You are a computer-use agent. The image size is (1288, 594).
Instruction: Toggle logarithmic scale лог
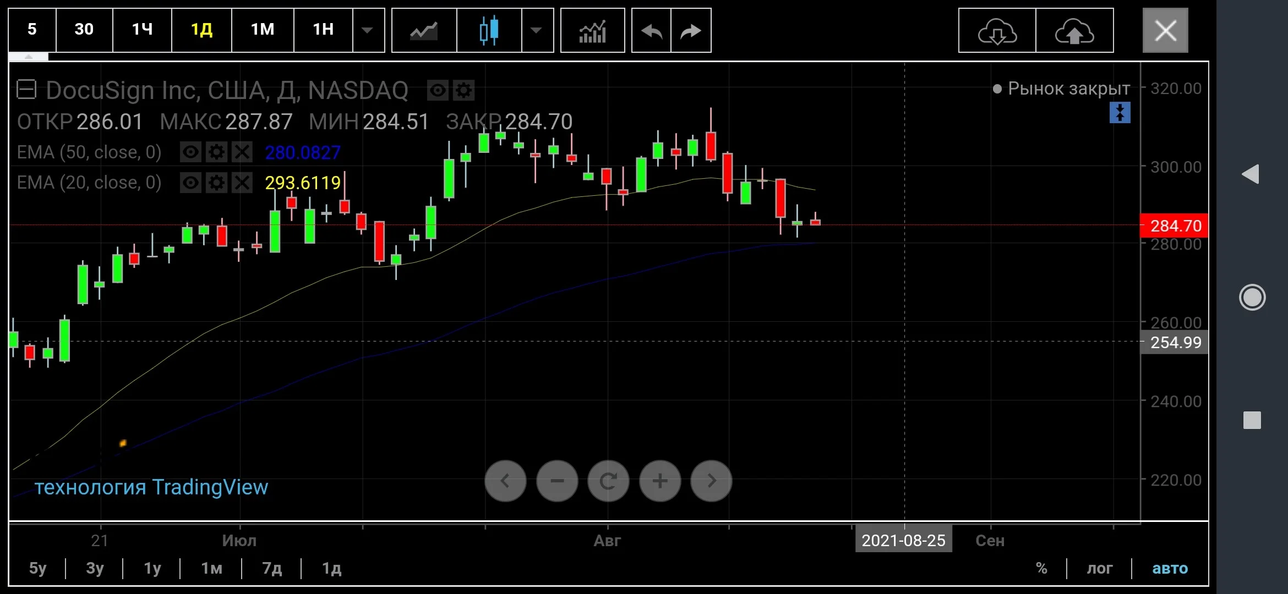click(x=1099, y=568)
